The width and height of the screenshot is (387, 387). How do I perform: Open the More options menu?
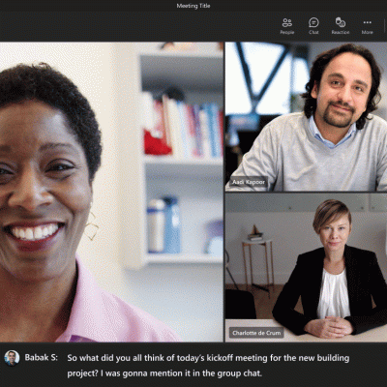[367, 26]
